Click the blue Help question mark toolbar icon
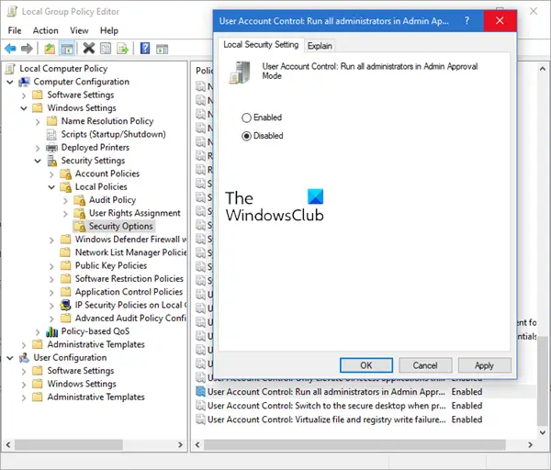The width and height of the screenshot is (551, 470). (x=145, y=49)
